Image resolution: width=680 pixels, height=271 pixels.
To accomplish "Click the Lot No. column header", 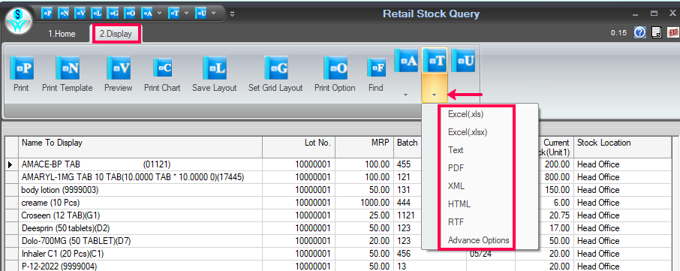I will [299, 147].
